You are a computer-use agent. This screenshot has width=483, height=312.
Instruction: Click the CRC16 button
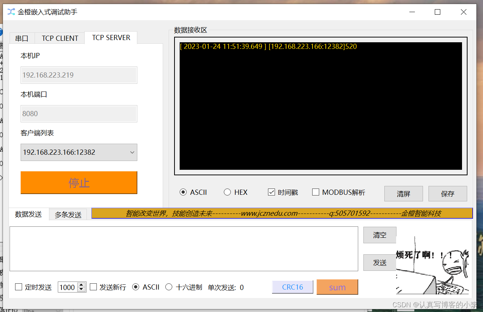(x=293, y=287)
